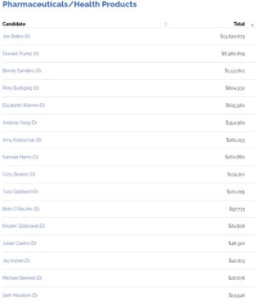Open Amy Klobuchar (D) profile link
Screen dimensions: 268x303
point(22,140)
